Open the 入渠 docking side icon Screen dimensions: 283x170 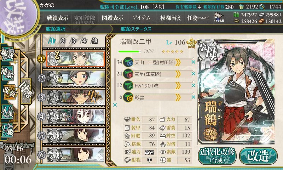[x=7, y=112]
